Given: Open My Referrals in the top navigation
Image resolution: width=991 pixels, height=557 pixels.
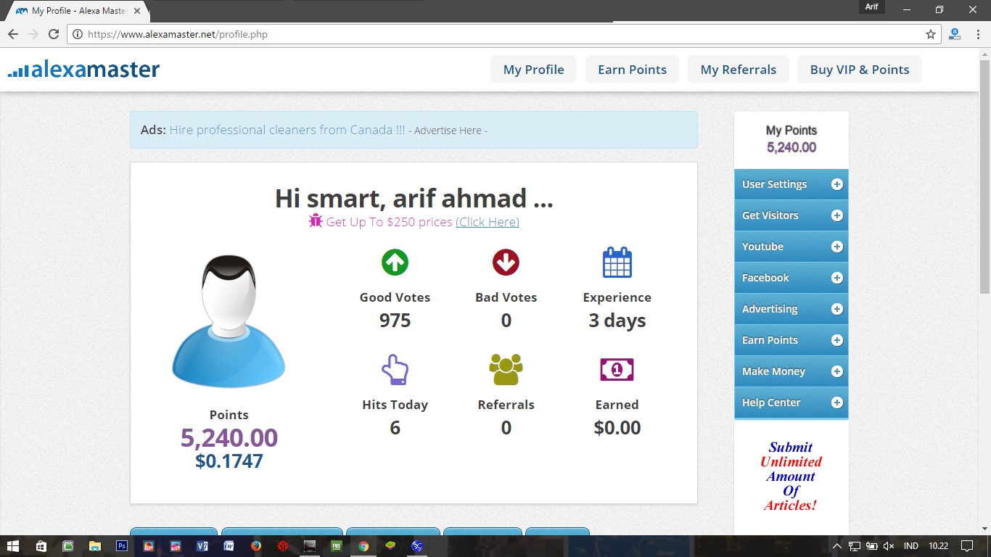Looking at the screenshot, I should 739,70.
